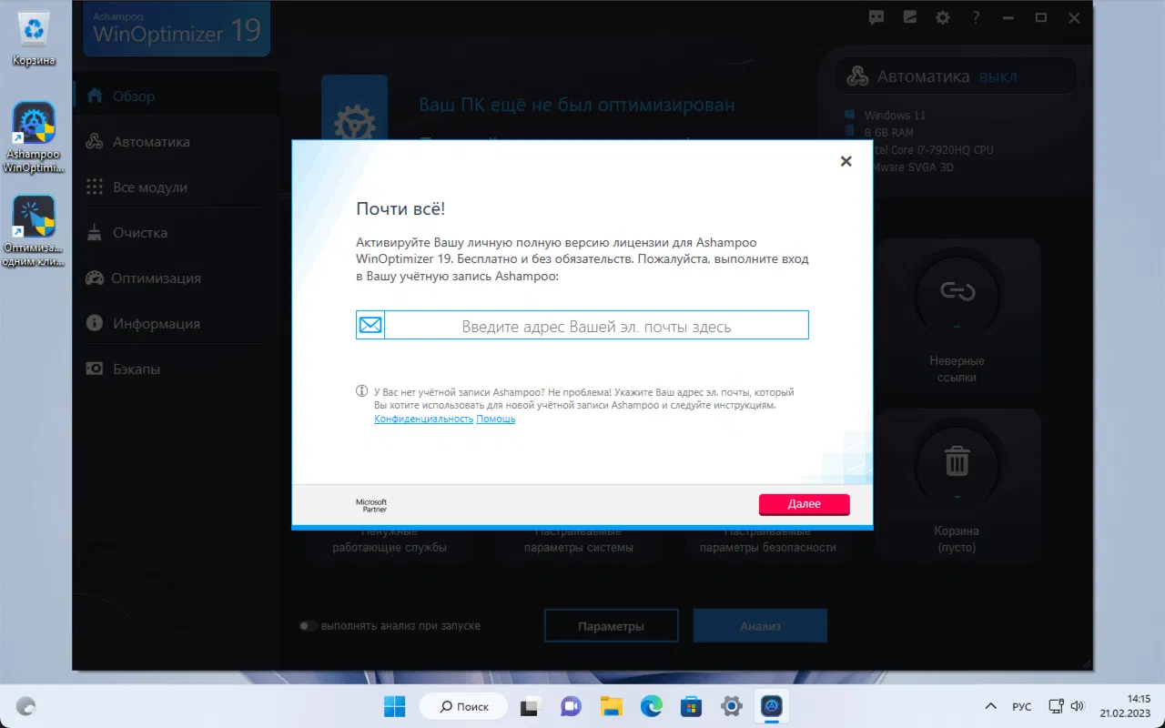The height and width of the screenshot is (728, 1165).
Task: Select Оптимизация одним кликом desktop shortcut
Action: pyautogui.click(x=35, y=230)
